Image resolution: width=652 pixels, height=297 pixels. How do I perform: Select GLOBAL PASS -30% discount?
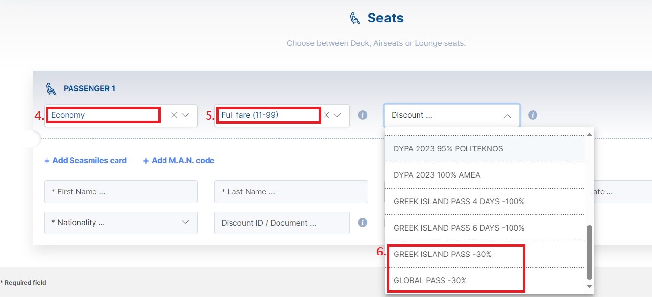point(485,280)
